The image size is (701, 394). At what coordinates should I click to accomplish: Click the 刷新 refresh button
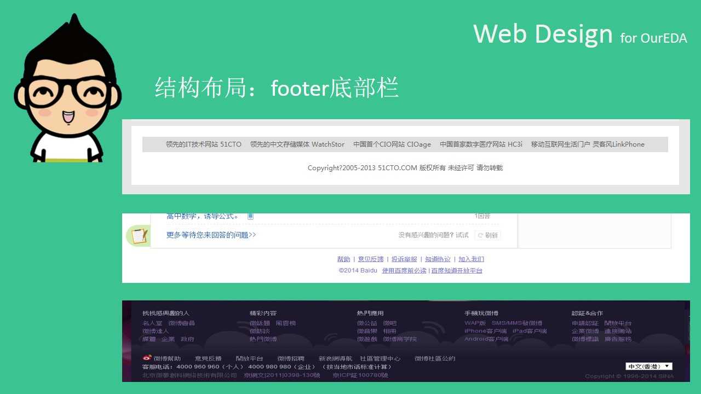tap(487, 235)
